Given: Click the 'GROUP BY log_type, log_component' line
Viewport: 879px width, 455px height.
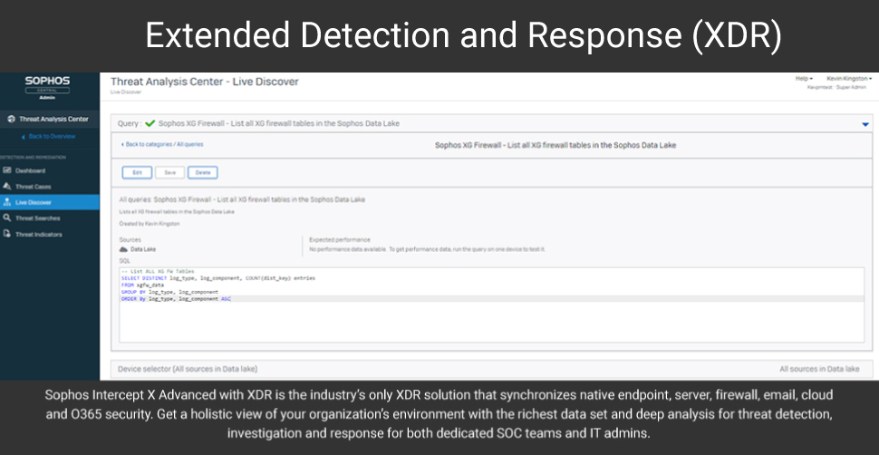Looking at the screenshot, I should point(169,292).
